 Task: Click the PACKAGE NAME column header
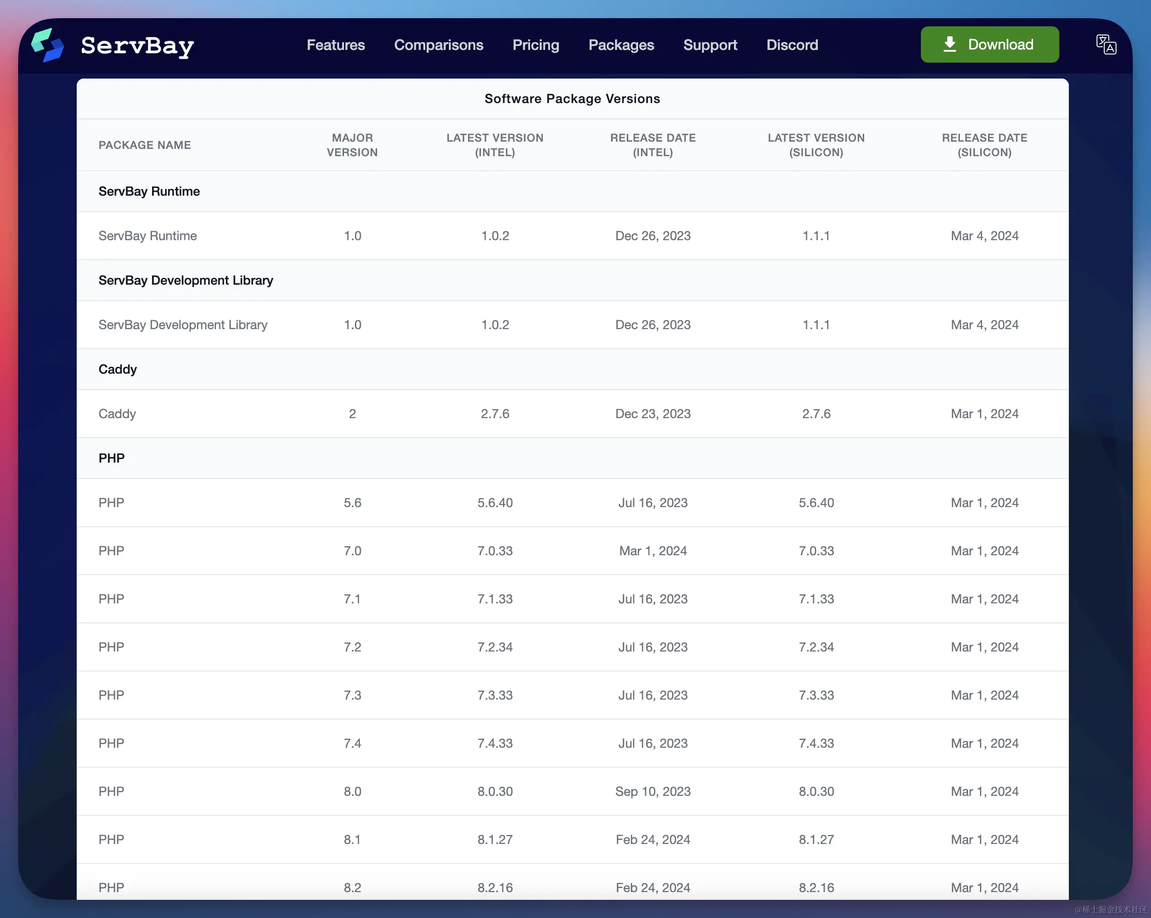click(145, 145)
